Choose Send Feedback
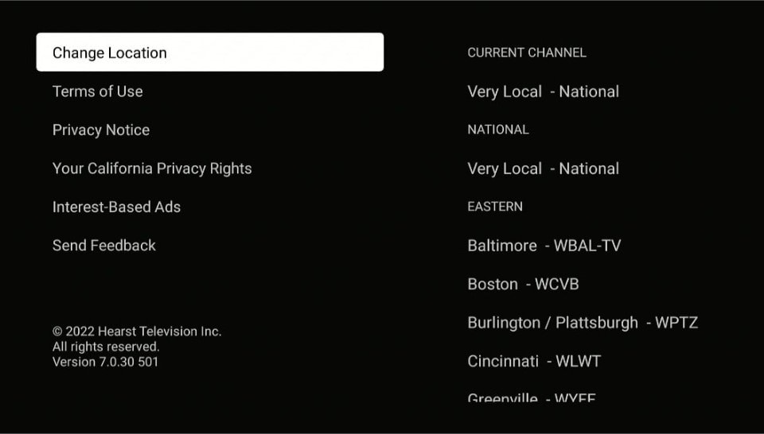The width and height of the screenshot is (764, 434). click(103, 246)
